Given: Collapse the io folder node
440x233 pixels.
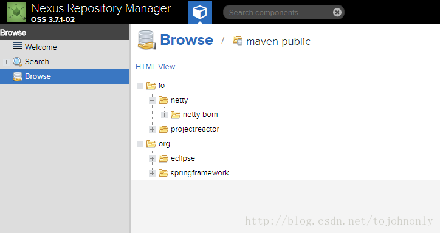Looking at the screenshot, I should pyautogui.click(x=140, y=86).
